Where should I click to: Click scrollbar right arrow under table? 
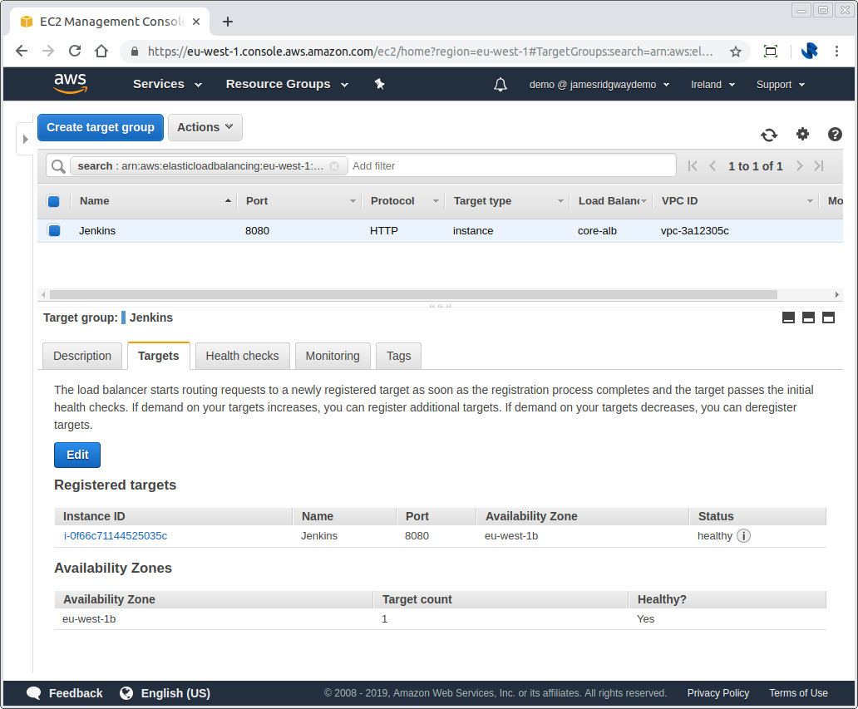836,295
